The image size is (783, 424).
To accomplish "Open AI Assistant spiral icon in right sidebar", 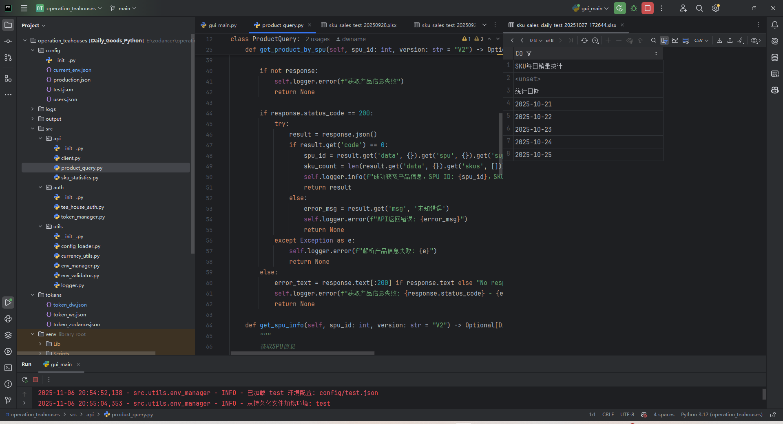I will 775,41.
